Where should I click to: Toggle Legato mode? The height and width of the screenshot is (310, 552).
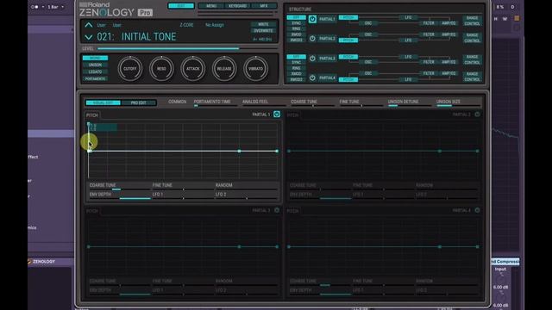[95, 71]
